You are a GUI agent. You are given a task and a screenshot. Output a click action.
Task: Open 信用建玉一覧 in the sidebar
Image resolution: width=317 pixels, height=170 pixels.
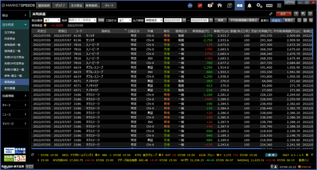point(12,51)
